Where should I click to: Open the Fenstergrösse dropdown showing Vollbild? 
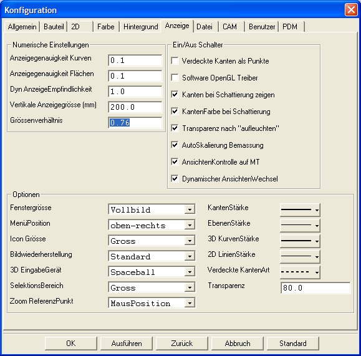point(152,209)
